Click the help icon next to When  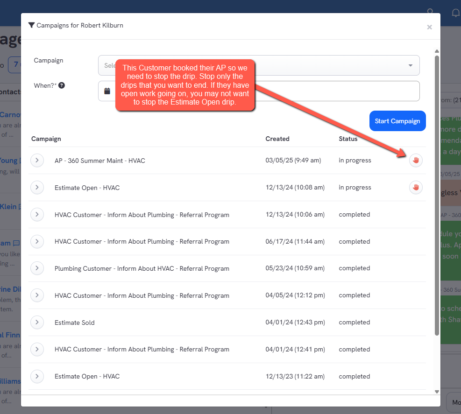62,86
